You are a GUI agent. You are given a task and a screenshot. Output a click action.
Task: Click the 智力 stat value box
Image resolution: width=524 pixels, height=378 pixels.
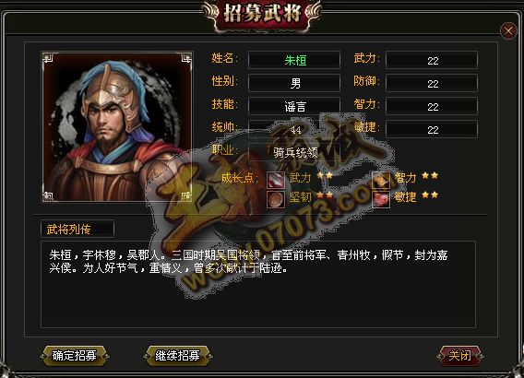(x=432, y=107)
